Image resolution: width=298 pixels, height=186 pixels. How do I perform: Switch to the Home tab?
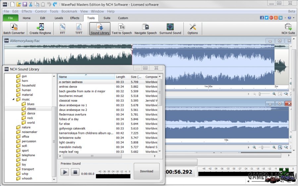pos(26,18)
